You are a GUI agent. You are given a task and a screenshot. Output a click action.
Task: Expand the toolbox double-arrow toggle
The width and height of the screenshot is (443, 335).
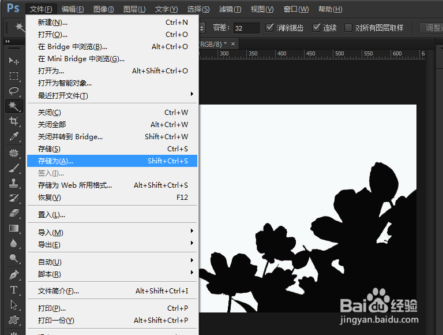(7, 42)
